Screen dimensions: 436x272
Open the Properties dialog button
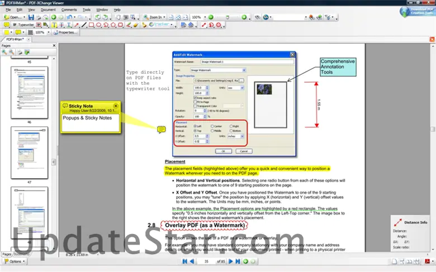[65, 32]
